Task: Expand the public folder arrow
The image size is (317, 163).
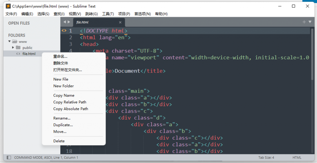Action: point(13,48)
